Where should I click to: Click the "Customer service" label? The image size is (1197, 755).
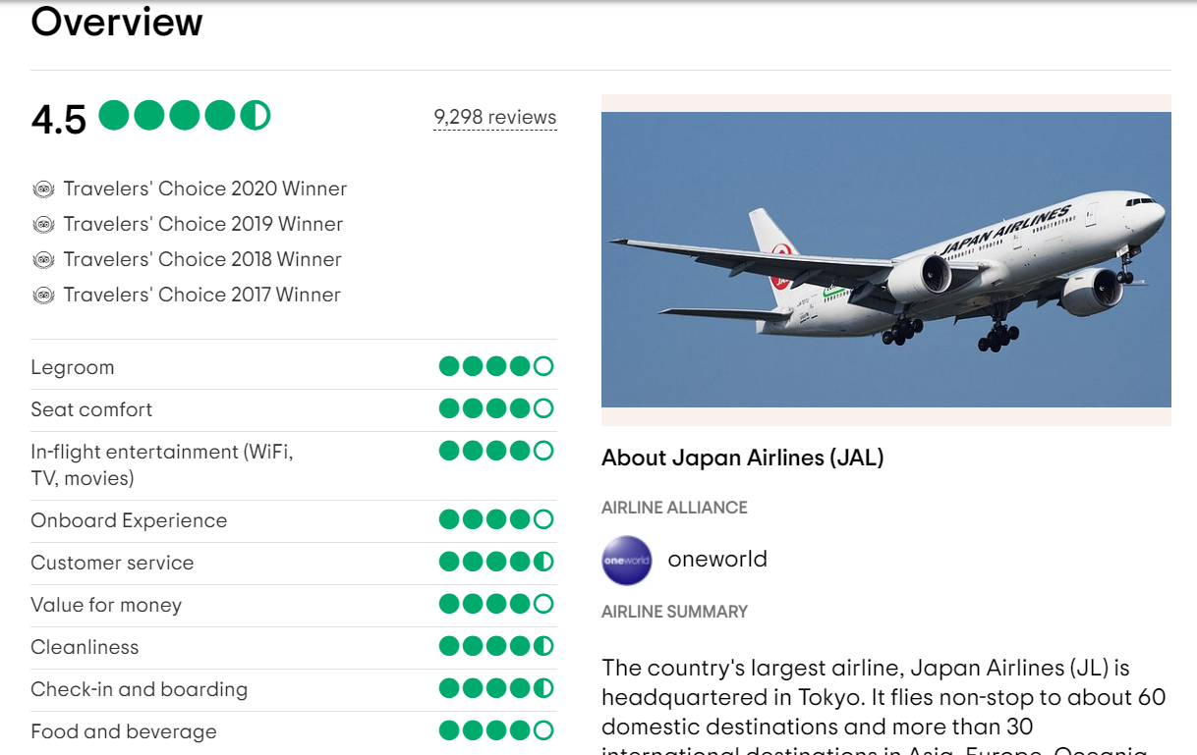(112, 563)
